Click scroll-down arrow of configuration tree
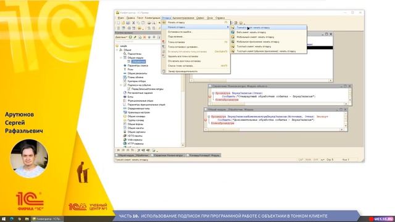The width and height of the screenshot is (395, 222). point(183,146)
